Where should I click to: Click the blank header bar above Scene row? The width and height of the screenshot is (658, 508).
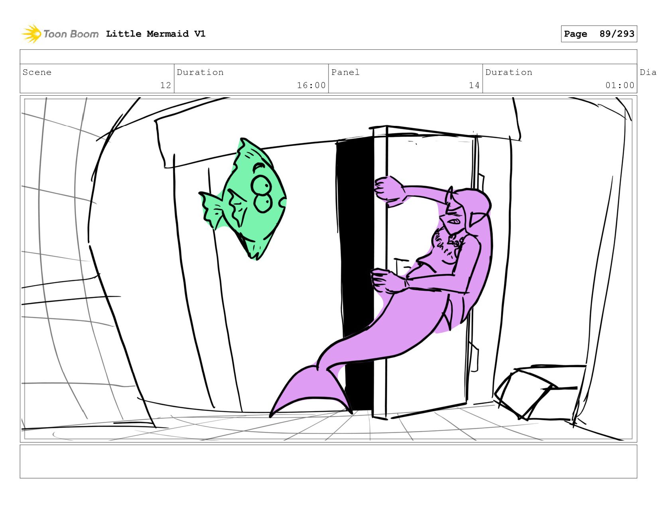(328, 57)
